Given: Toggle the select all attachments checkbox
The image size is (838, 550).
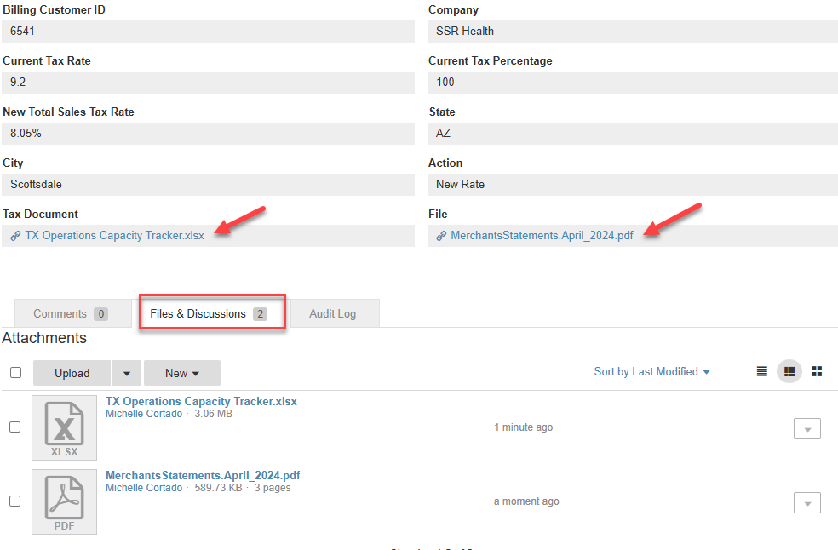Looking at the screenshot, I should [x=15, y=372].
